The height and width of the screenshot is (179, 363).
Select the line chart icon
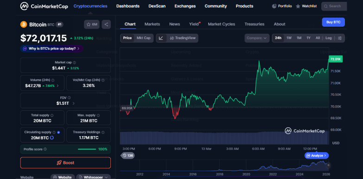pyautogui.click(x=161, y=38)
